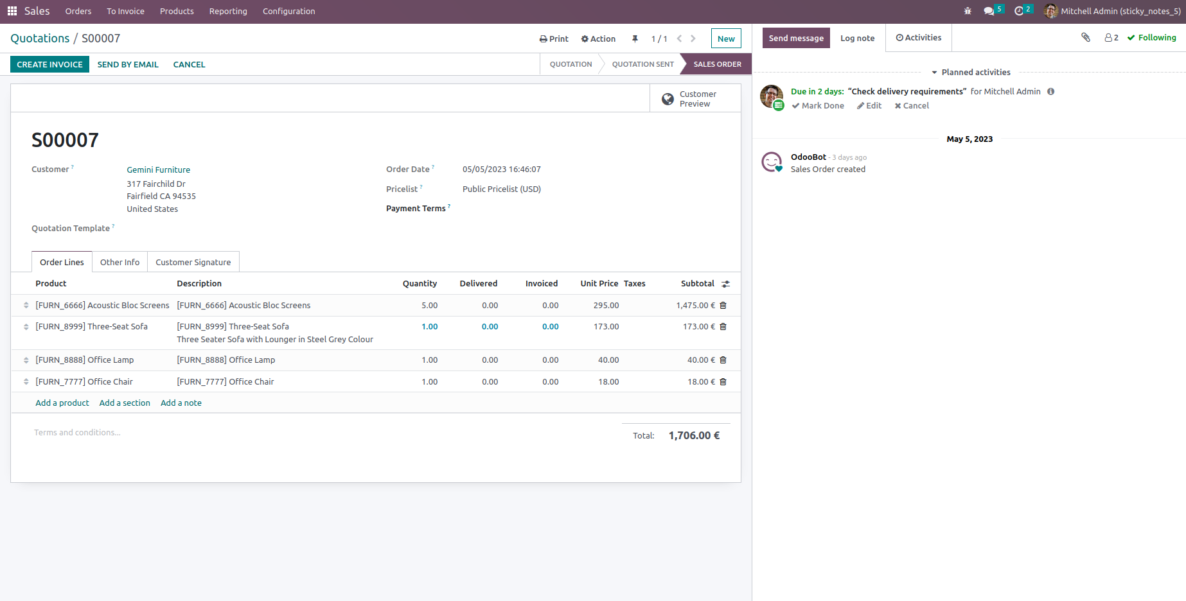Delete the Office Chair order line
Viewport: 1186px width, 601px height.
(723, 382)
